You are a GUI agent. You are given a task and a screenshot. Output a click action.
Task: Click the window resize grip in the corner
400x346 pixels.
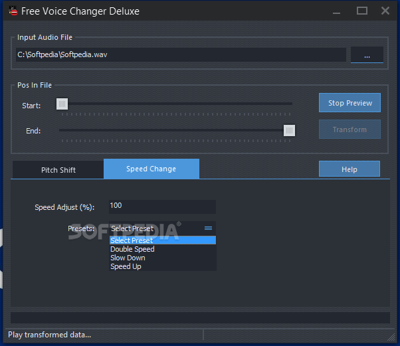tap(391, 337)
